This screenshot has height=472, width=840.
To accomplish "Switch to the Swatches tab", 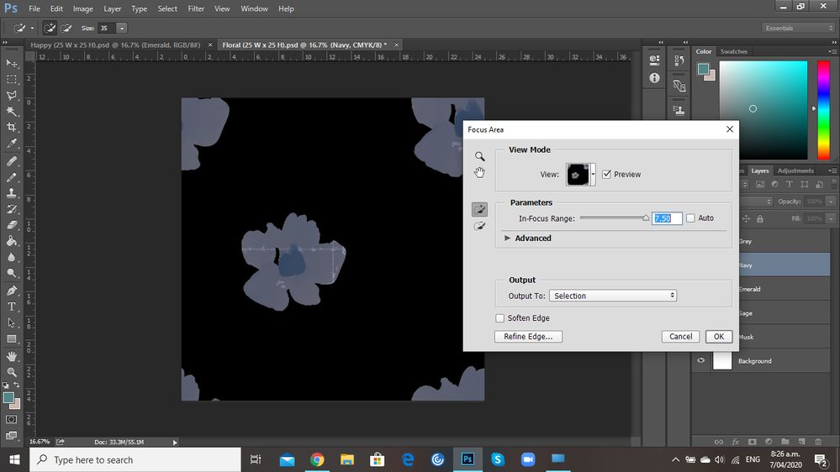I will pyautogui.click(x=733, y=51).
